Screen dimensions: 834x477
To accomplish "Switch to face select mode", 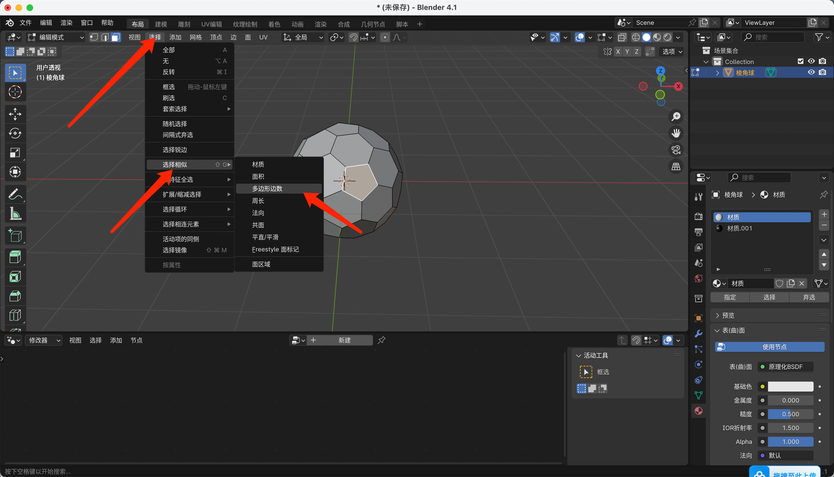I will click(115, 37).
